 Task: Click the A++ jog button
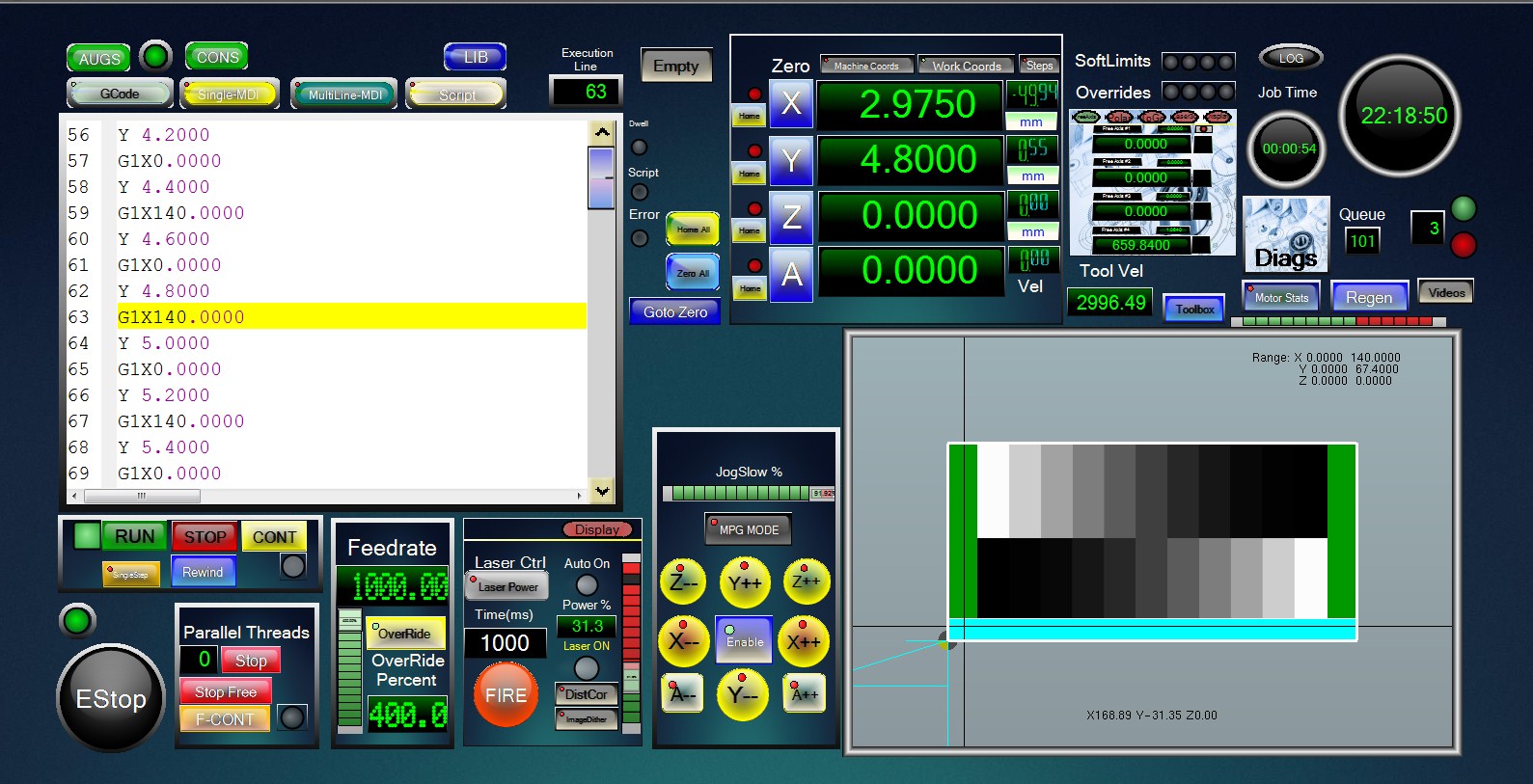pyautogui.click(x=805, y=694)
